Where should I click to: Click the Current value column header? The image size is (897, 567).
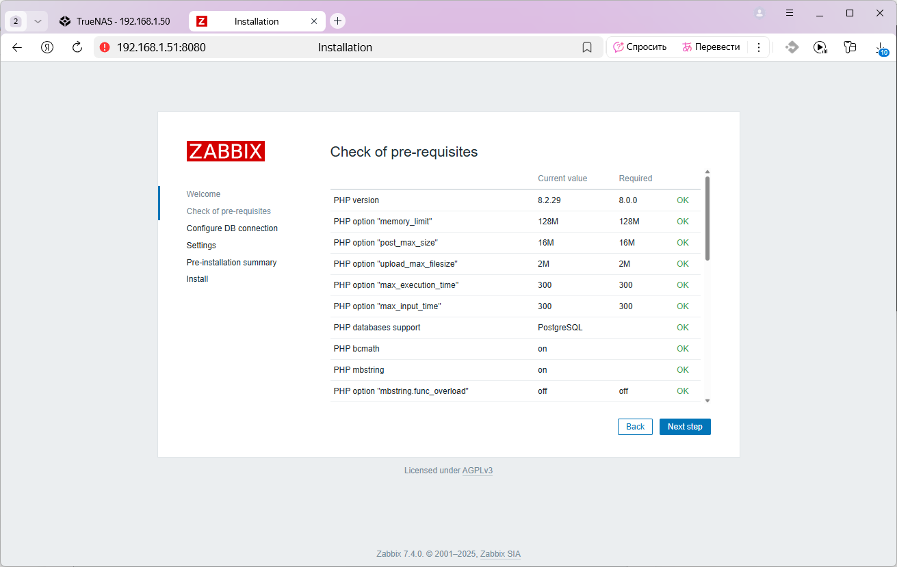coord(562,179)
